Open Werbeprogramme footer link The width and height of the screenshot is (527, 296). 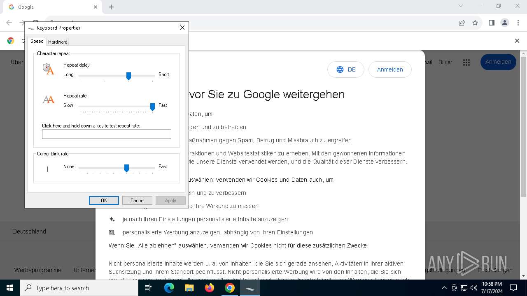pyautogui.click(x=37, y=270)
